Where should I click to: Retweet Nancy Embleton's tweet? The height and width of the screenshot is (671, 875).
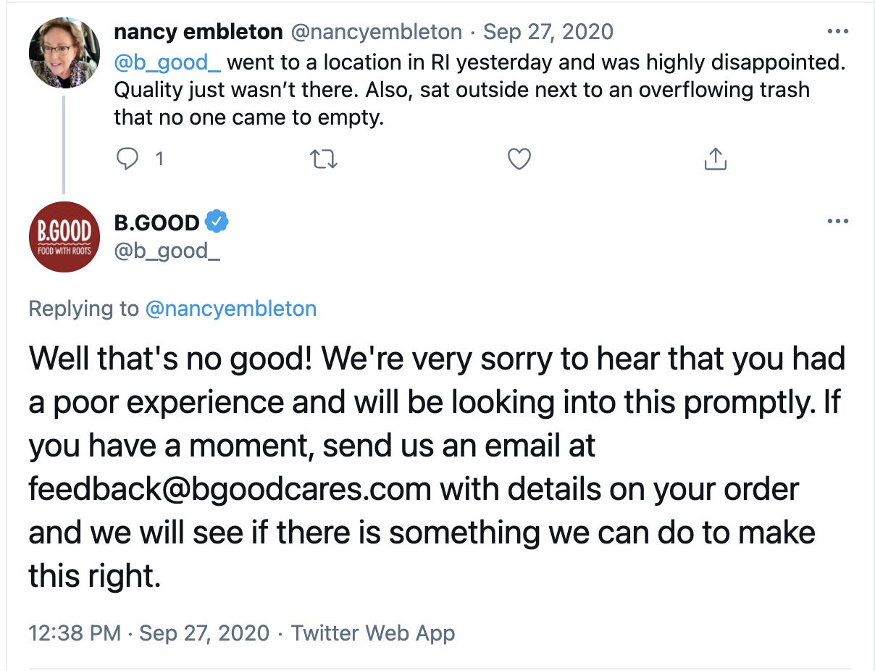[323, 159]
